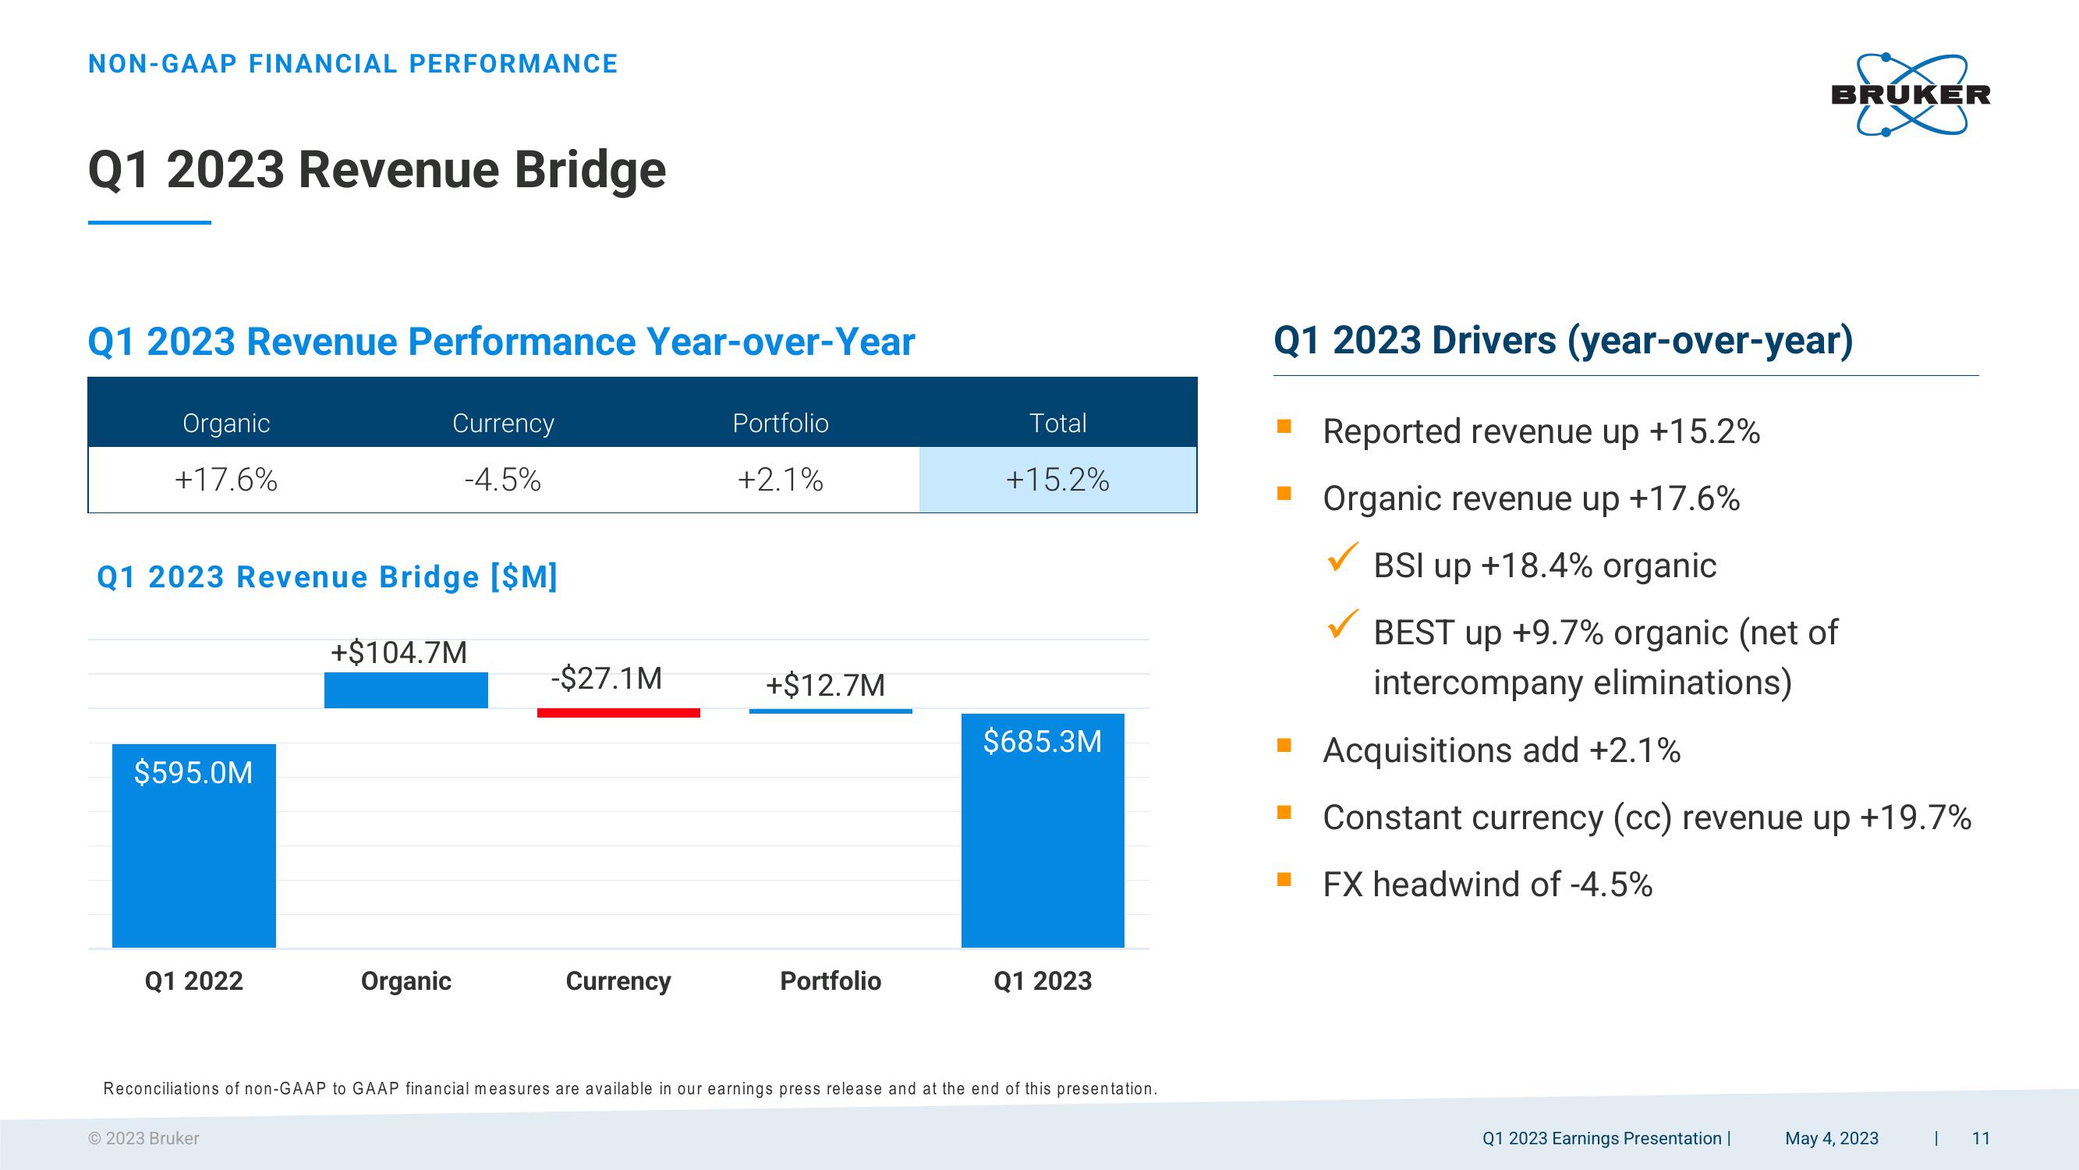Click 'FX headwind of -4.5%' bullet

tap(1487, 885)
